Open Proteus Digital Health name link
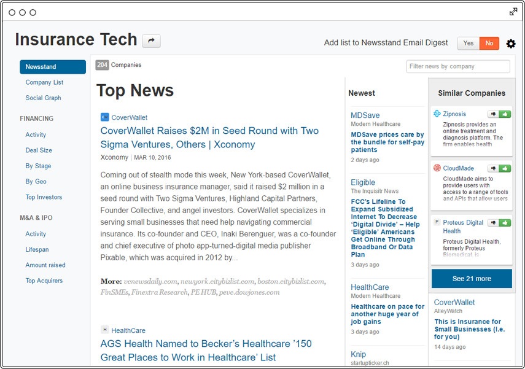Viewport: 525px width, 369px height. pos(463,227)
